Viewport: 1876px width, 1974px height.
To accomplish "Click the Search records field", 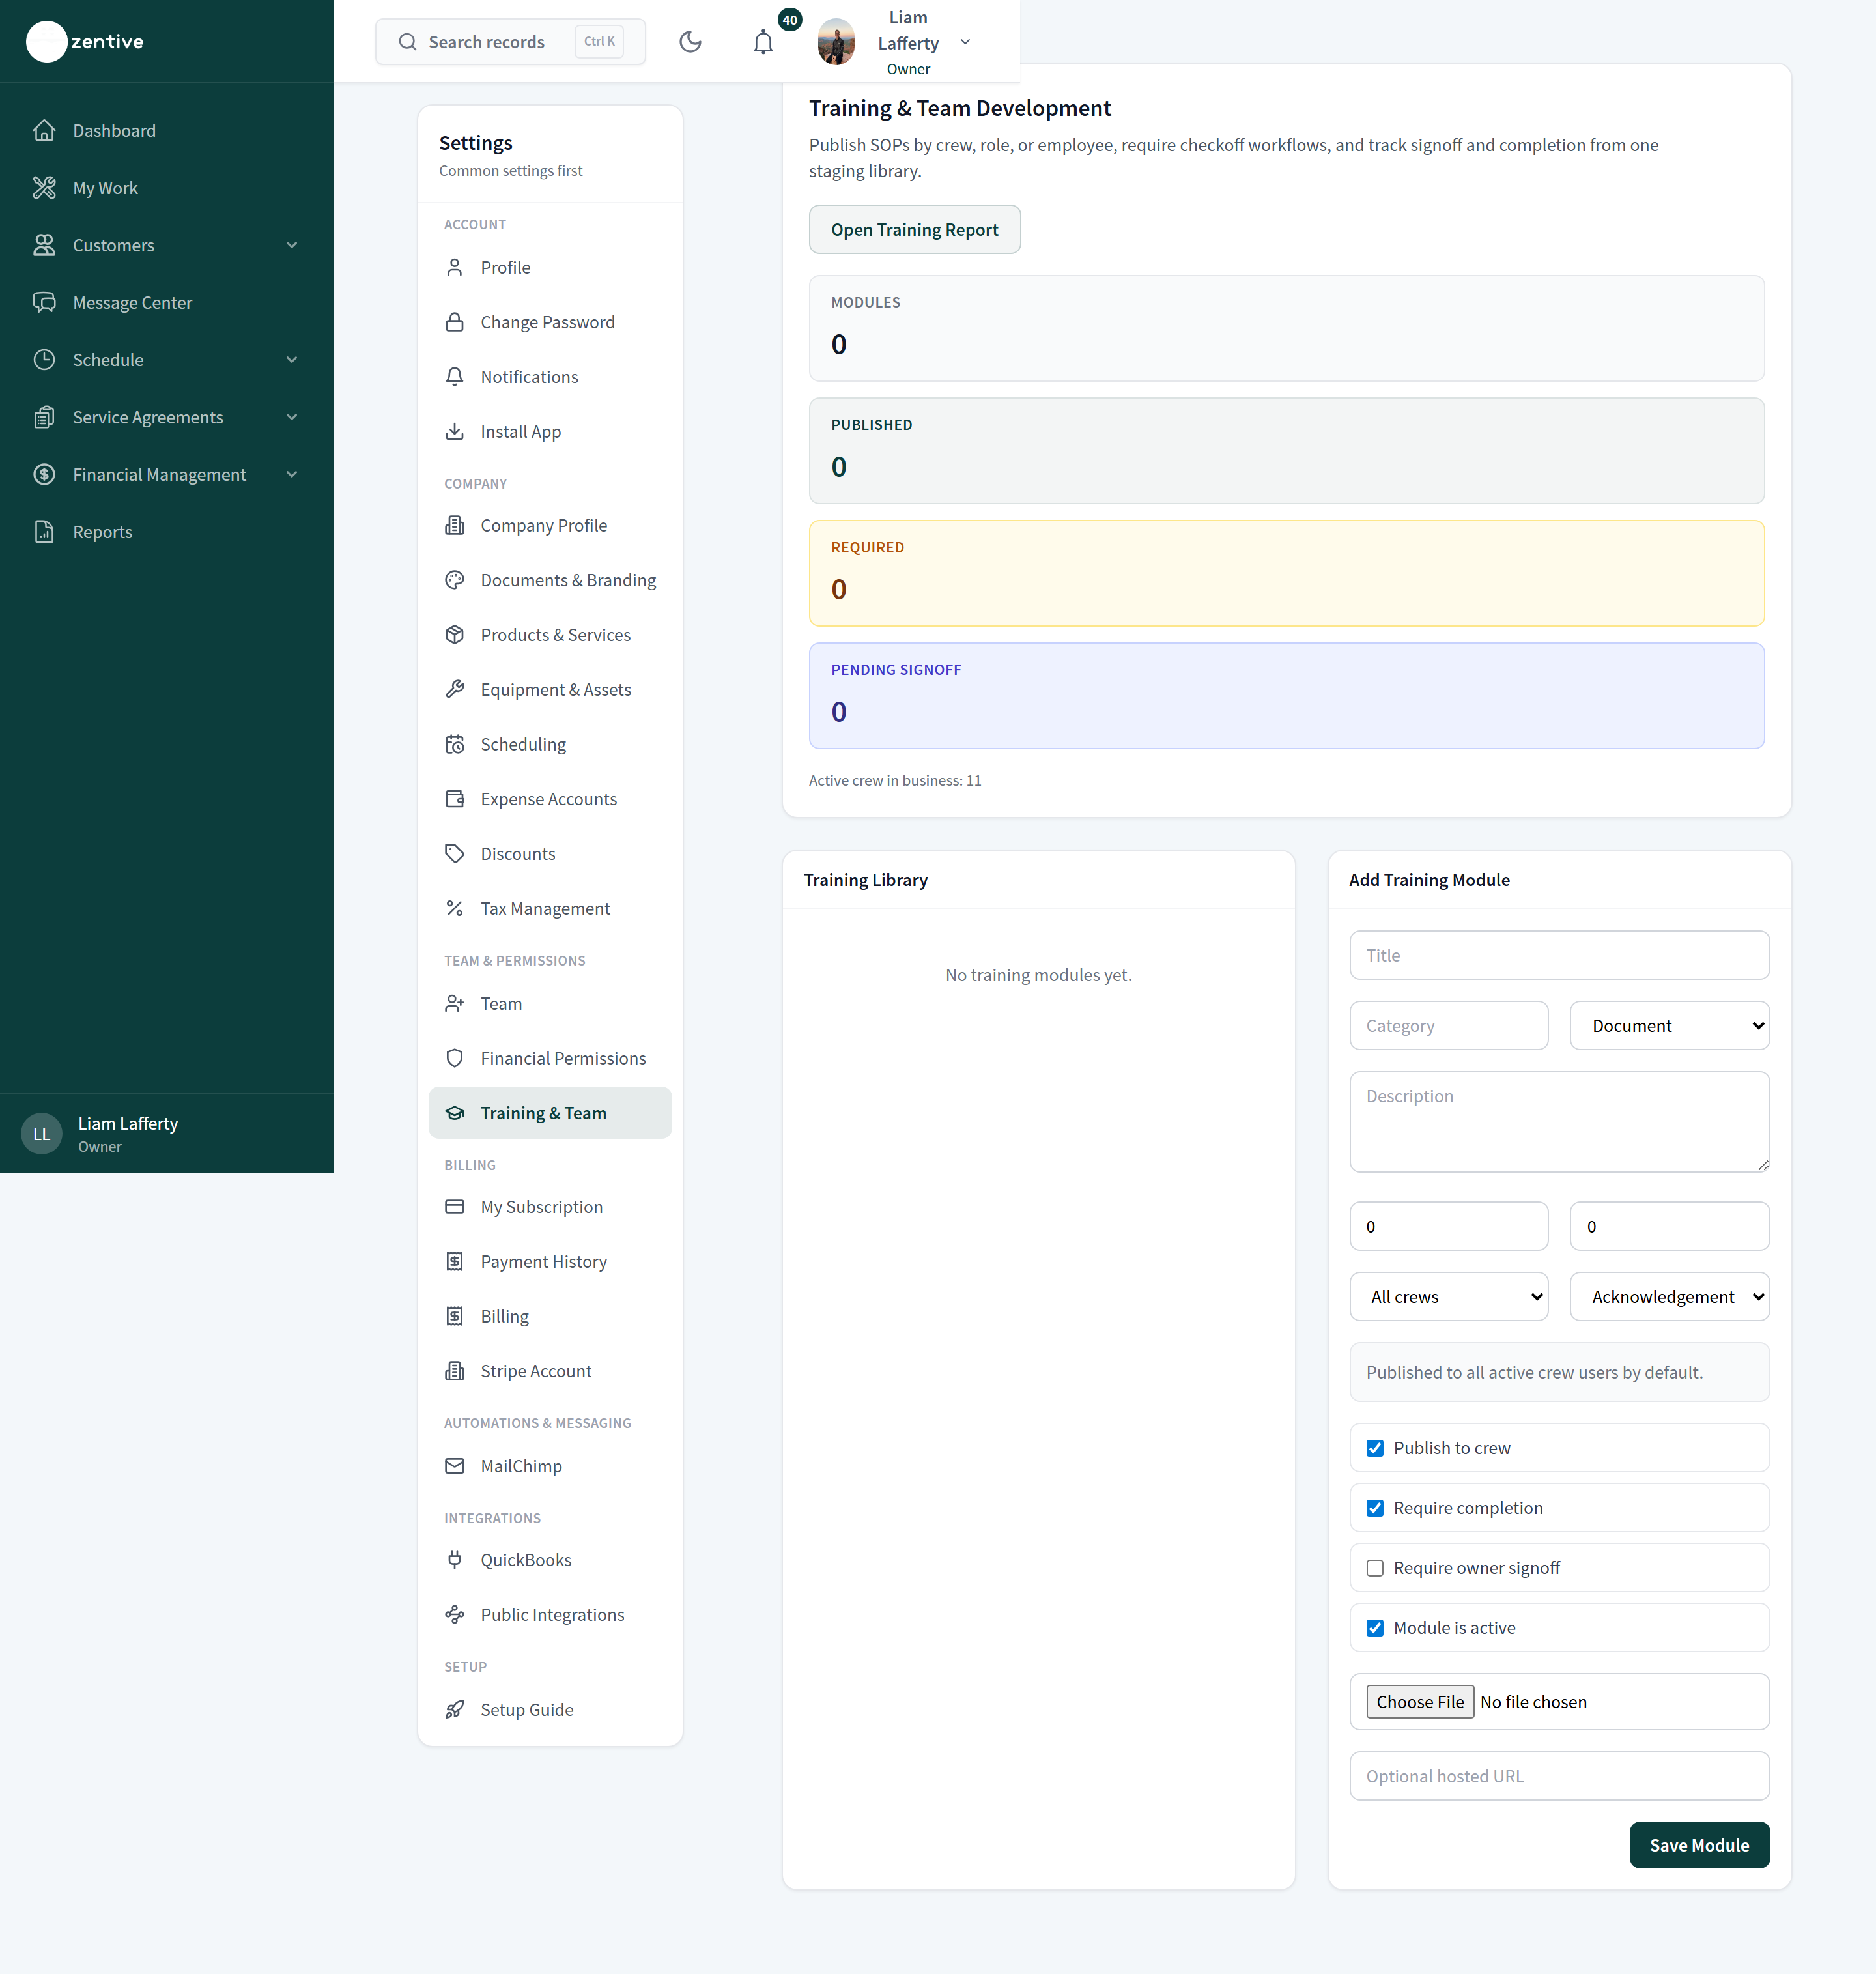I will [x=510, y=42].
